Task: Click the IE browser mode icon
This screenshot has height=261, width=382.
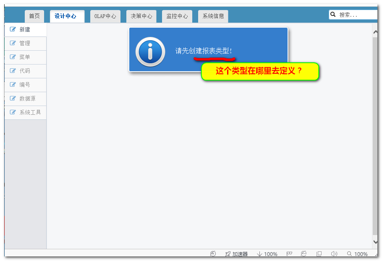Action: (304, 254)
